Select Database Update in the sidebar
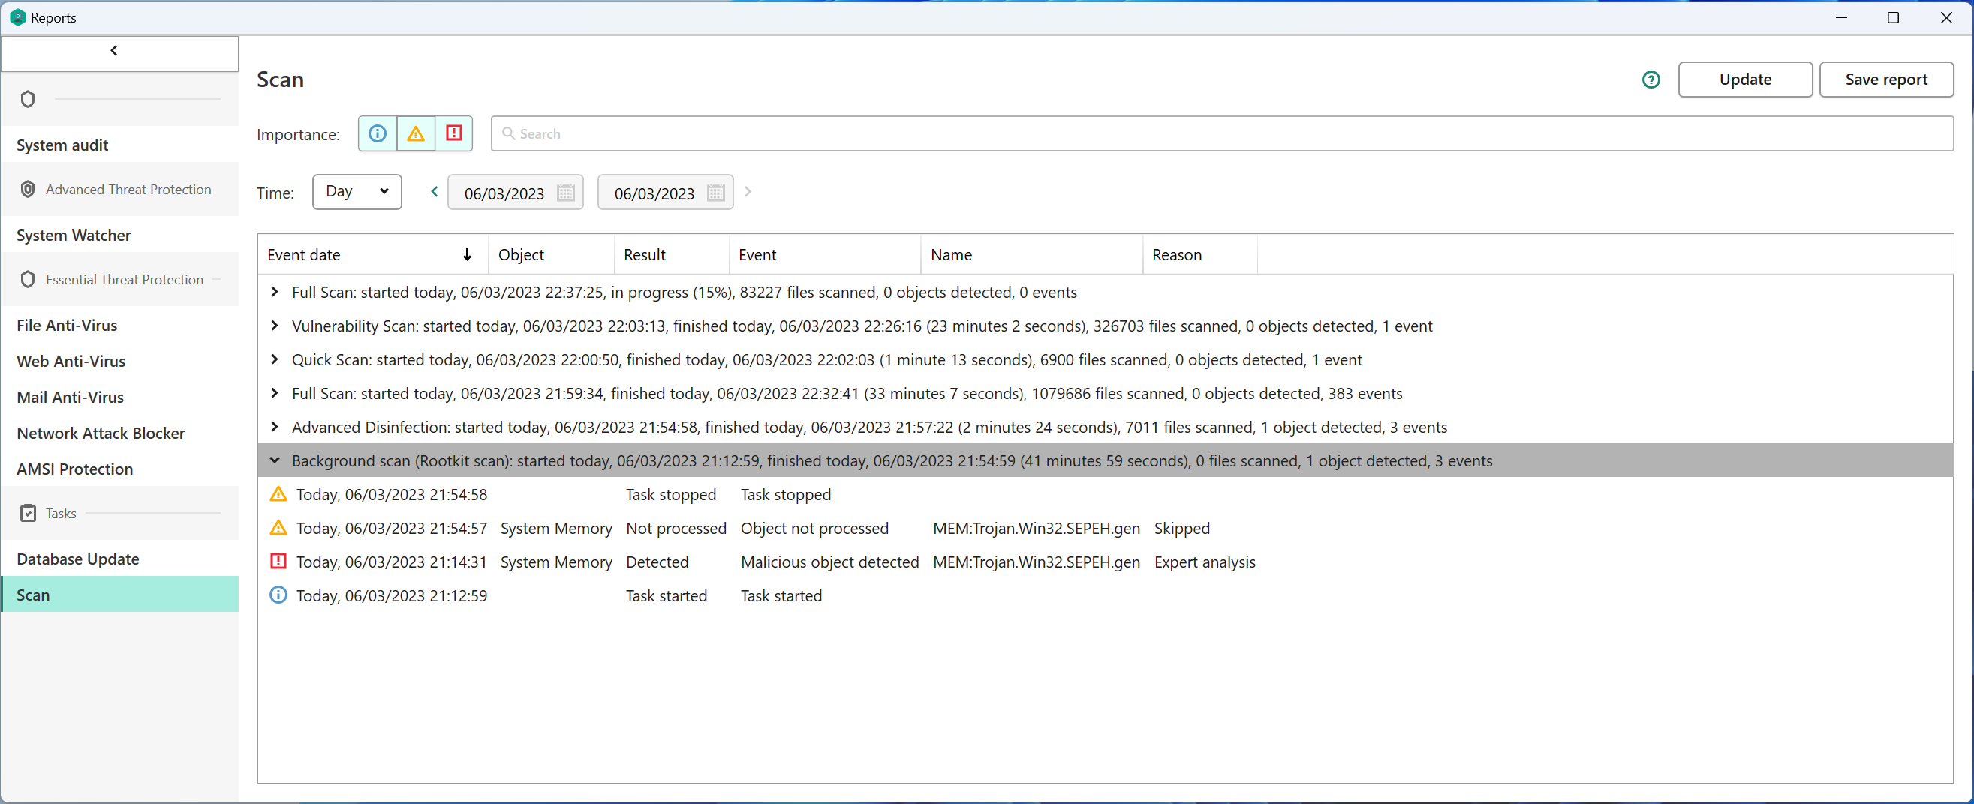 [x=77, y=559]
